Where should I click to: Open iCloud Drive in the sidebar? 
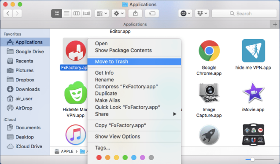pyautogui.click(x=25, y=146)
